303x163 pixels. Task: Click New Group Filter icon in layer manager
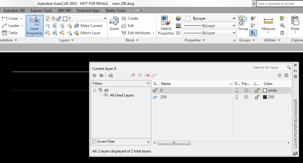coord(101,76)
